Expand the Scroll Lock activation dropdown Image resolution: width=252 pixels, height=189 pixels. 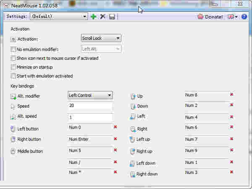(101, 38)
